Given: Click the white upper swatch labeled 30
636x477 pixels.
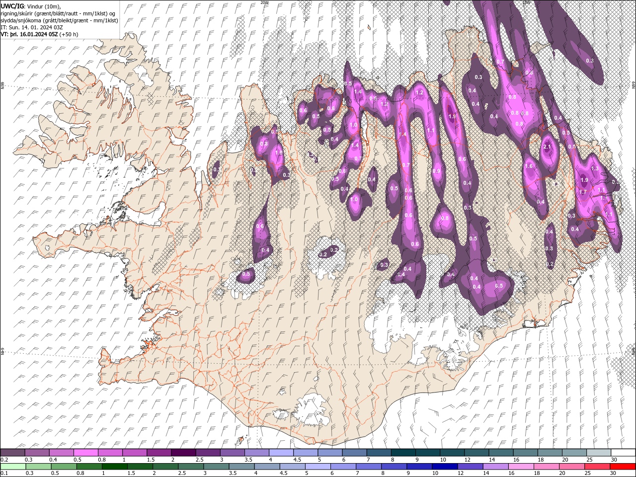Looking at the screenshot, I should click(x=623, y=453).
